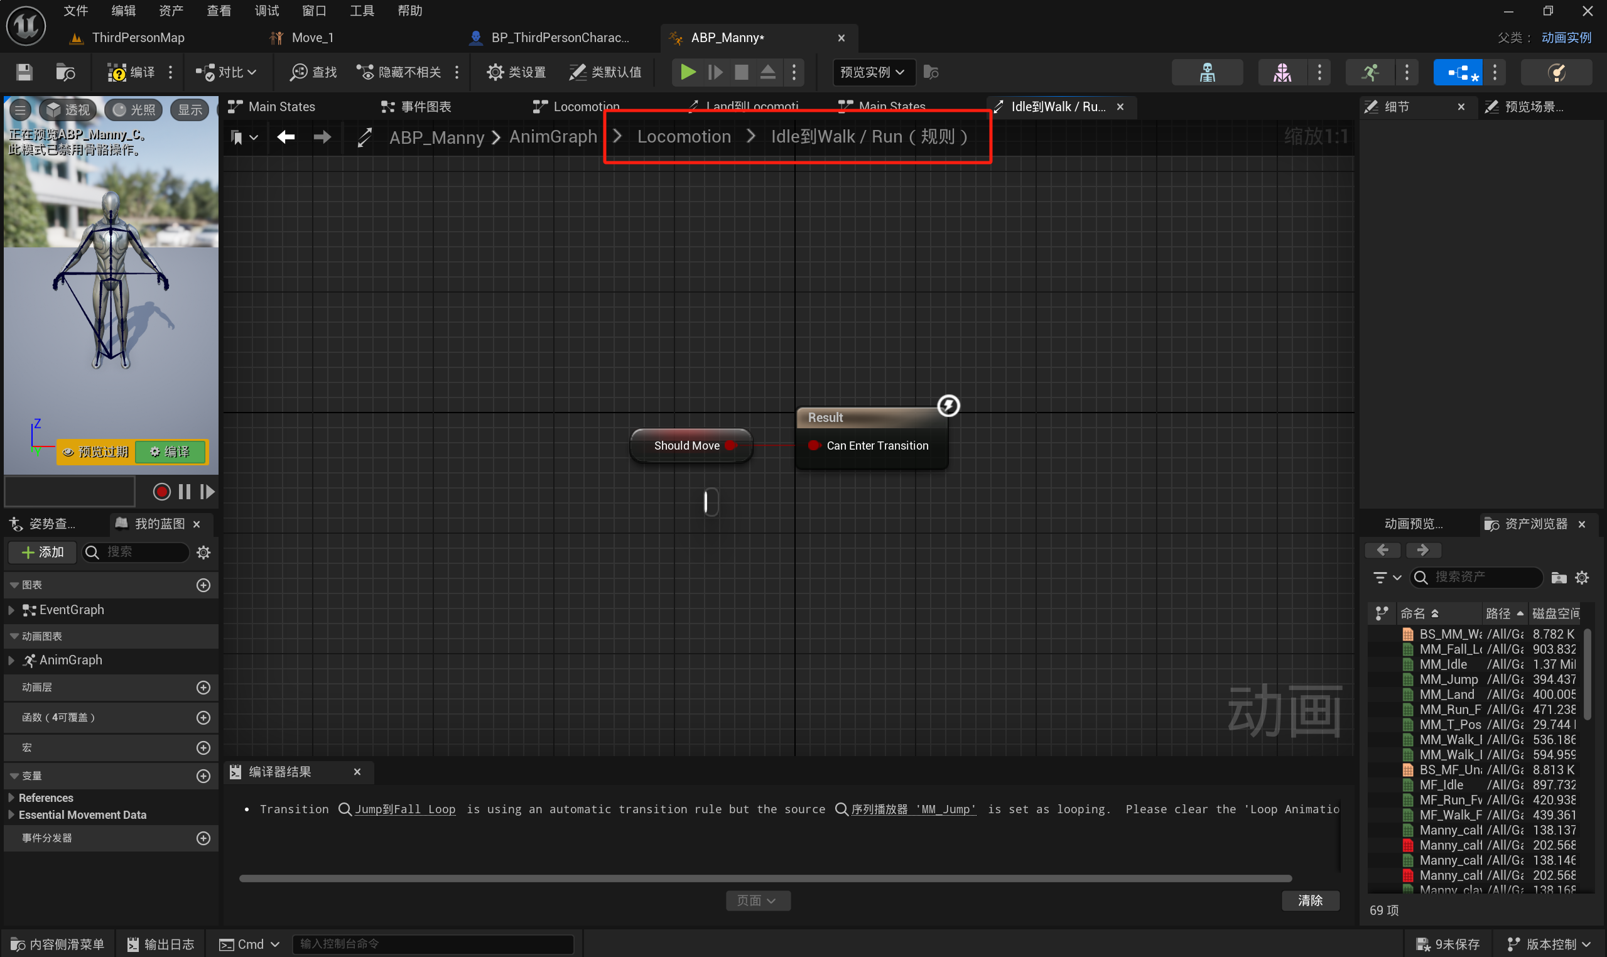Expand the EventGraph tree item
Image resolution: width=1607 pixels, height=957 pixels.
[x=11, y=610]
